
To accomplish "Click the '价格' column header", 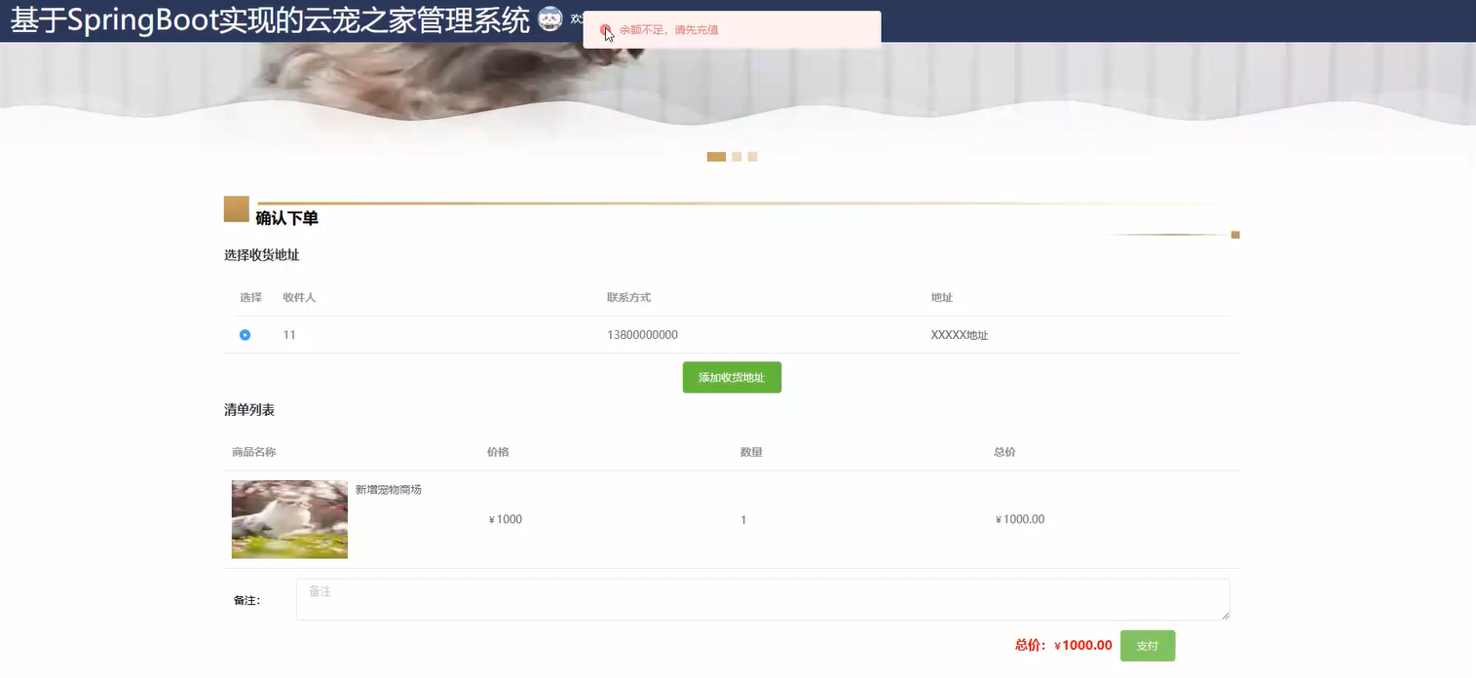I will pos(498,452).
